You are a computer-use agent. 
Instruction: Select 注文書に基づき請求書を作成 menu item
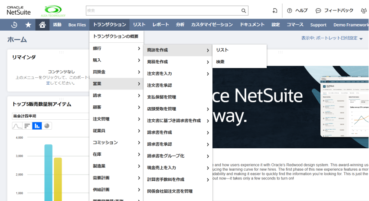pos(178,121)
